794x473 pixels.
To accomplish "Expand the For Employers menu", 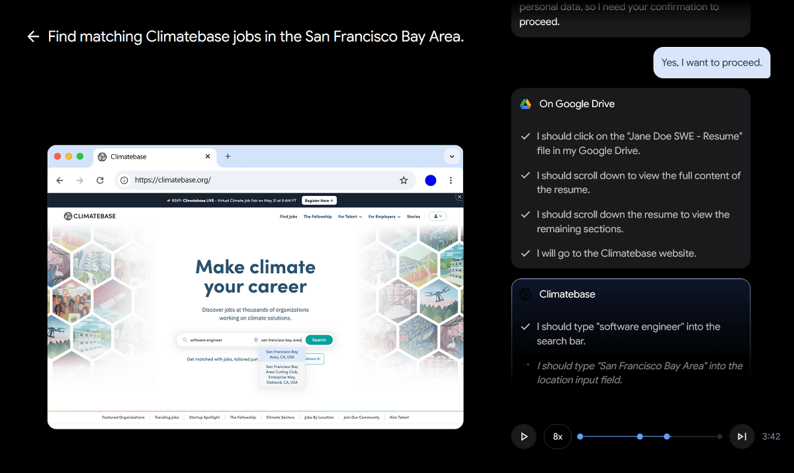I will click(x=384, y=216).
